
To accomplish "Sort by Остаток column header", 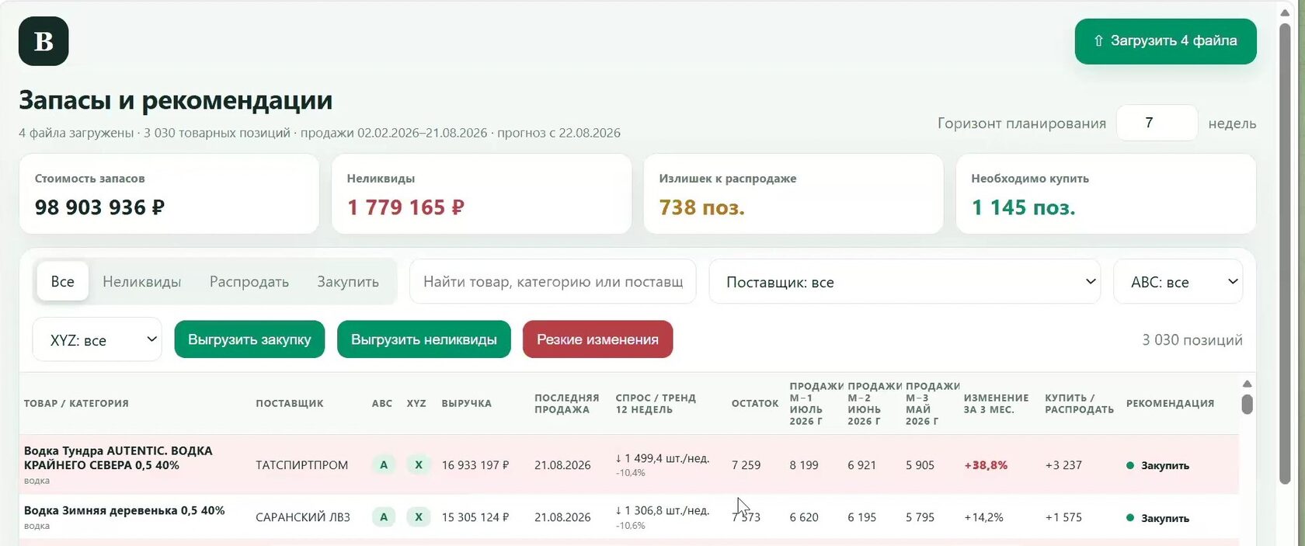I will [x=755, y=403].
